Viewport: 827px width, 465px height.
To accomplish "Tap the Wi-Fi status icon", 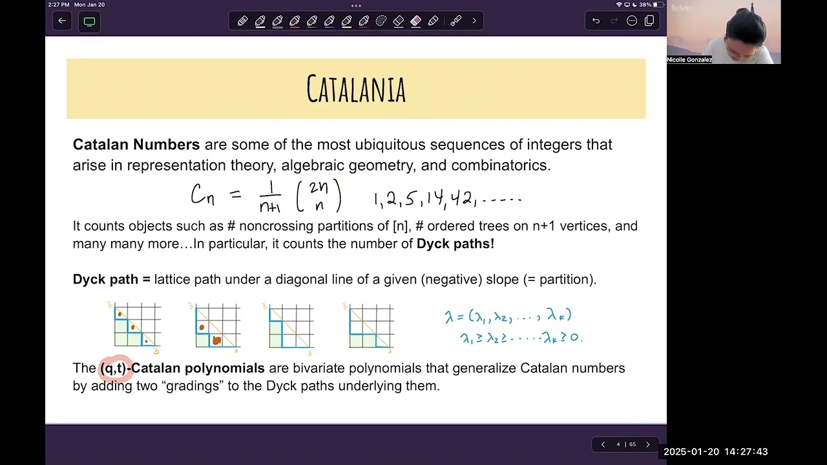I will [x=619, y=5].
